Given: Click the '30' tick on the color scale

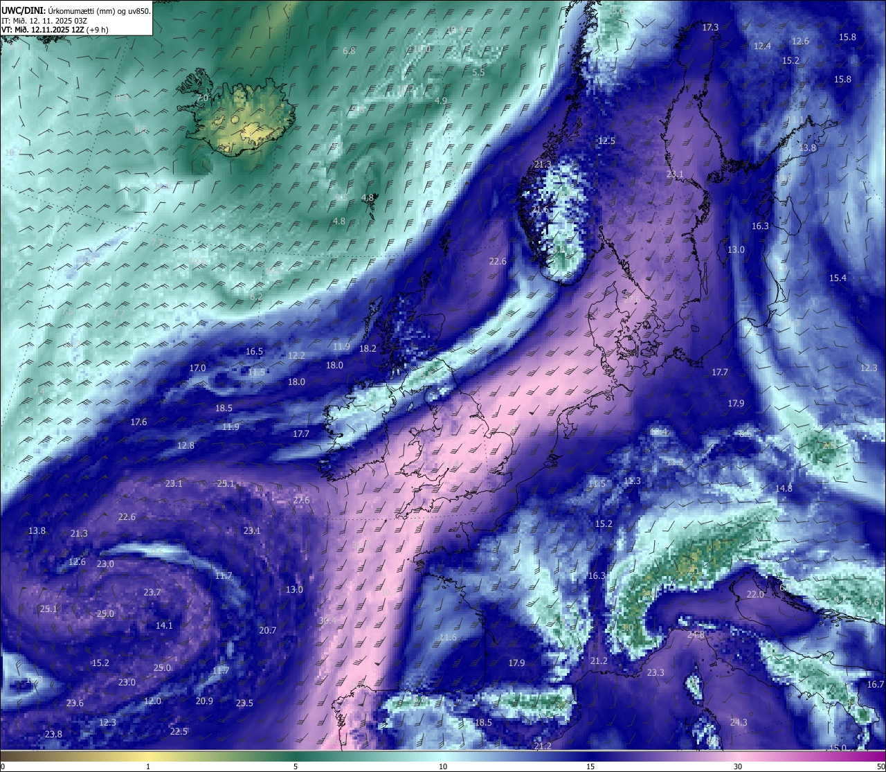Looking at the screenshot, I should click(738, 766).
